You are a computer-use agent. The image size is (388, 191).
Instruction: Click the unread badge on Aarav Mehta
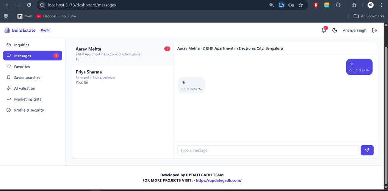(167, 49)
